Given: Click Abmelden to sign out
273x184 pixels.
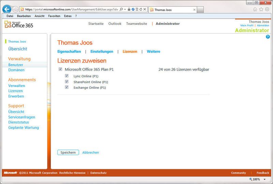Looking at the screenshot, I should coord(263,26).
